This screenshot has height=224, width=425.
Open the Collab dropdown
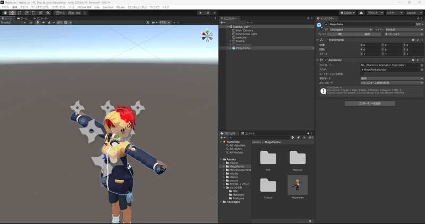(347, 13)
